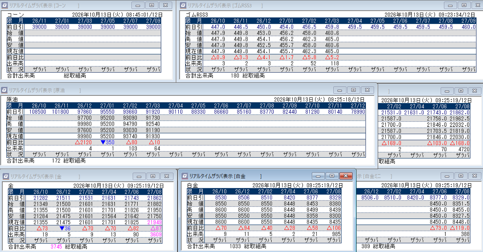Close the 白金ミニ window
The height and width of the screenshot is (252, 483).
(x=475, y=176)
